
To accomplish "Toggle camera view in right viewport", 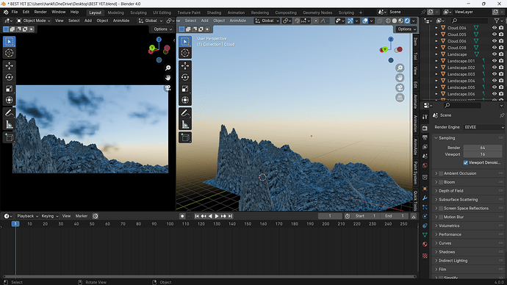I will click(x=400, y=88).
